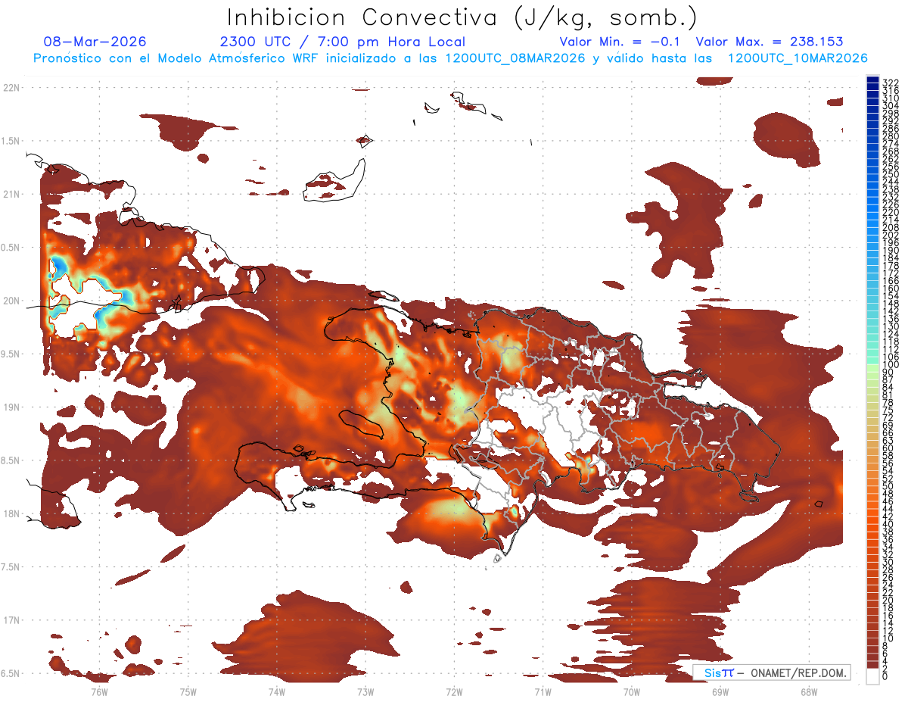This screenshot has width=908, height=702.
Task: Click the '72W' longitude label
Action: tap(454, 691)
